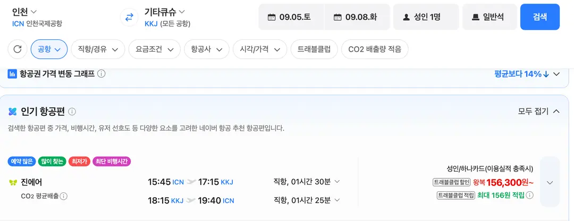Collapse popular flights with 모두 접기
The width and height of the screenshot is (574, 221).
coord(538,111)
